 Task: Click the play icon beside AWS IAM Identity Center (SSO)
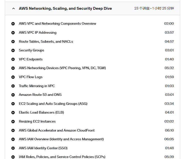[13, 148]
